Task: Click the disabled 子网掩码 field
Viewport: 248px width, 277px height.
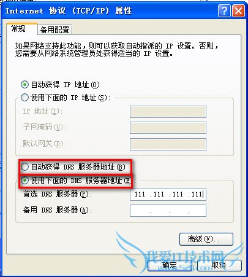Action: [x=168, y=128]
